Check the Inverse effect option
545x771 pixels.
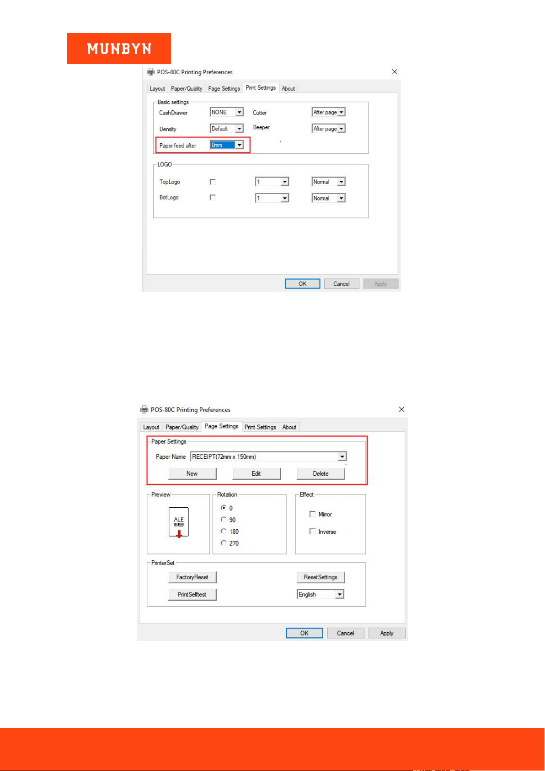tap(313, 532)
